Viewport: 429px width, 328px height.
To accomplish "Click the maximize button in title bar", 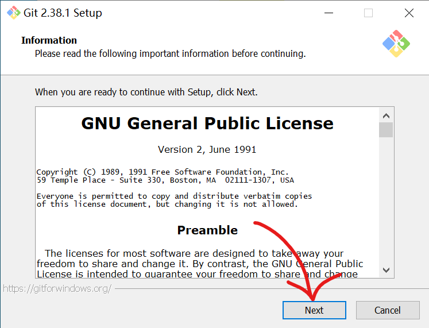I will pyautogui.click(x=369, y=13).
